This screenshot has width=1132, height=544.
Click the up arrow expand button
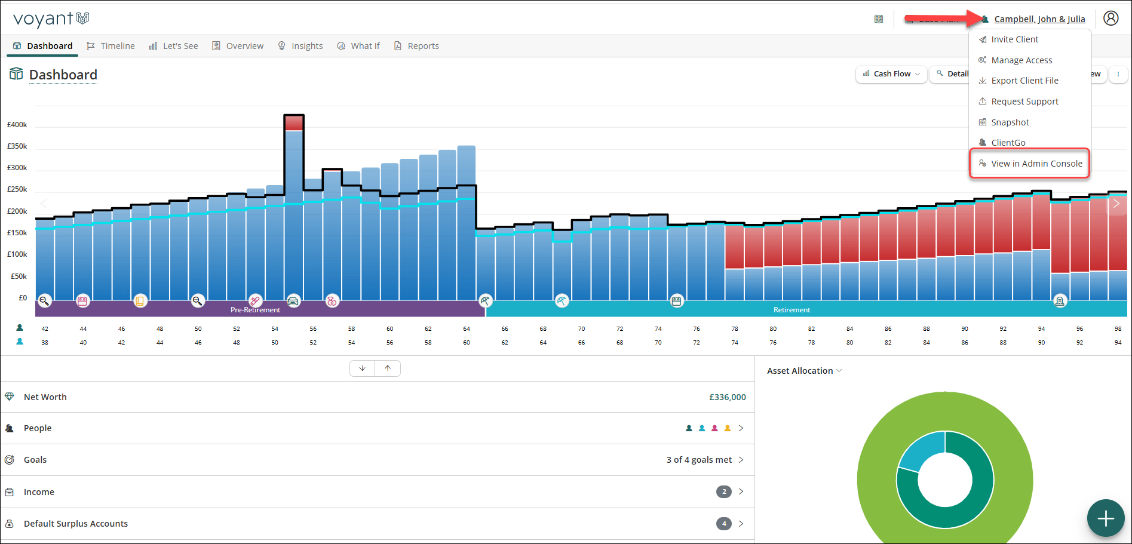click(388, 368)
